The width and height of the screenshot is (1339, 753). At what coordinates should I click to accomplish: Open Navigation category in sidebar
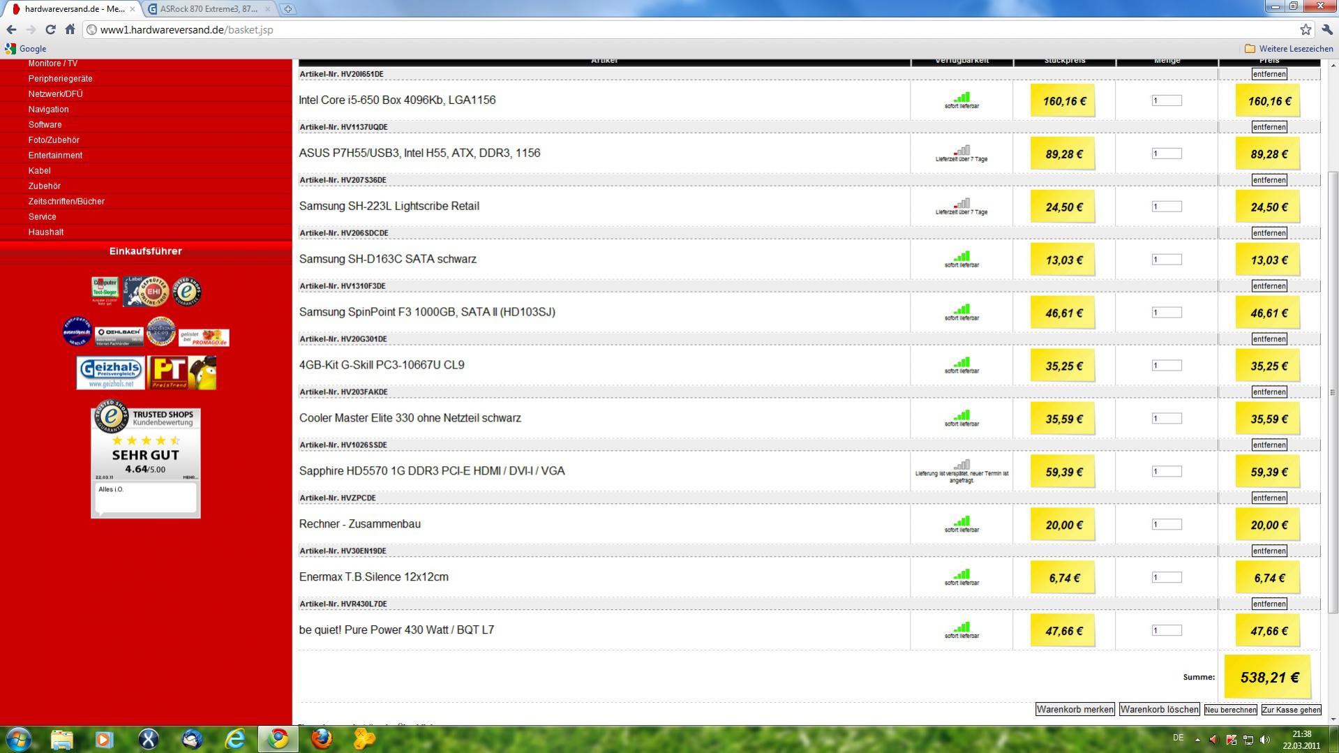48,110
